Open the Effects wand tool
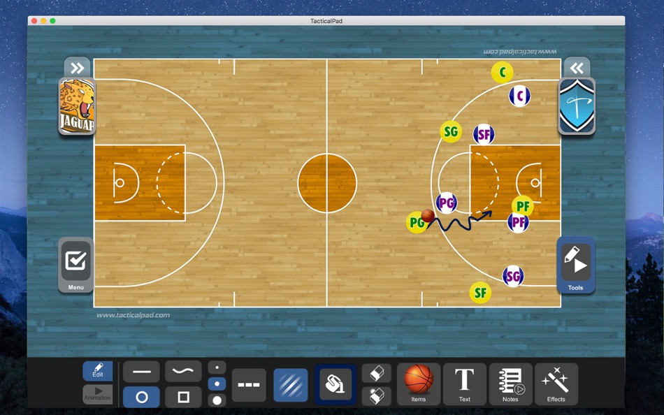The width and height of the screenshot is (664, 415). pos(556,384)
